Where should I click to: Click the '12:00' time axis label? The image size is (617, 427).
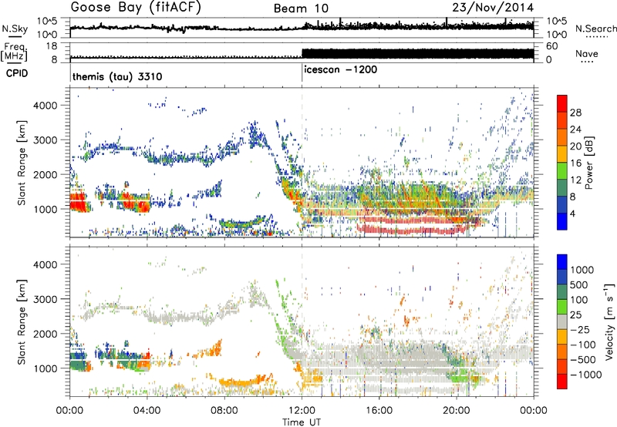point(302,410)
